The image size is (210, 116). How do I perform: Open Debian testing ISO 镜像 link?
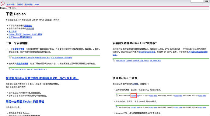(x=25, y=35)
